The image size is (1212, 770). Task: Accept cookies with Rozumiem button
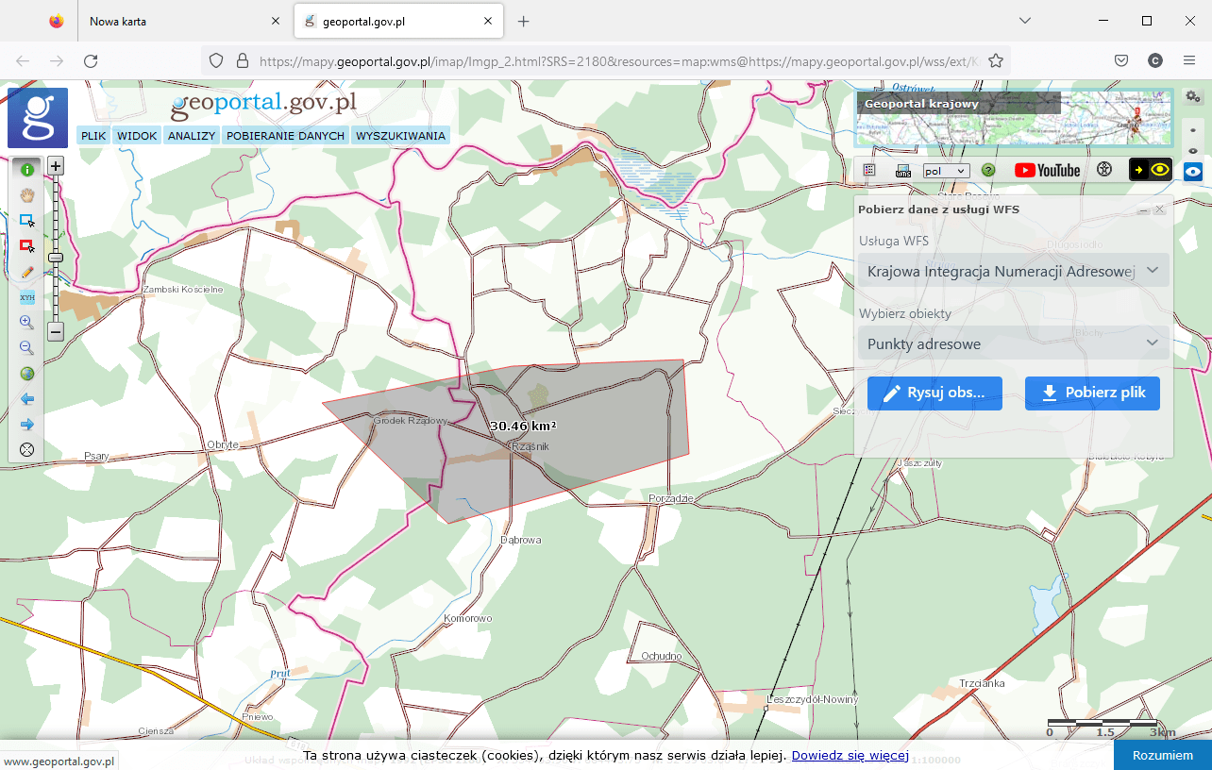click(x=1162, y=755)
